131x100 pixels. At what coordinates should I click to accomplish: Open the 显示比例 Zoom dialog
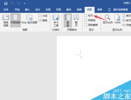pyautogui.click(x=108, y=19)
